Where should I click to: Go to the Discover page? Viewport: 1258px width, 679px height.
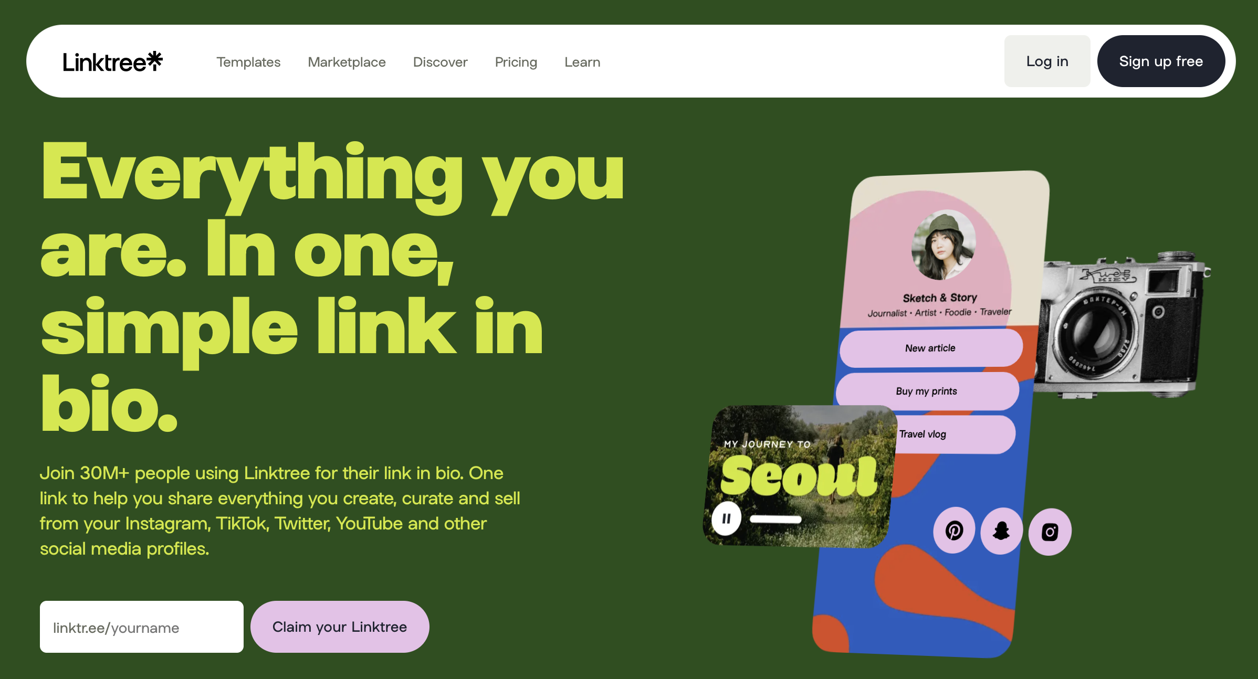click(440, 62)
